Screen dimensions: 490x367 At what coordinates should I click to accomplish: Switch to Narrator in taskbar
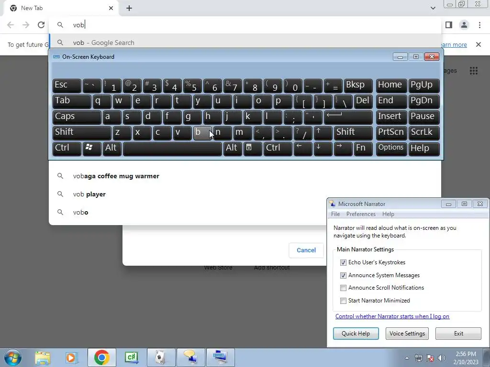coord(190,357)
